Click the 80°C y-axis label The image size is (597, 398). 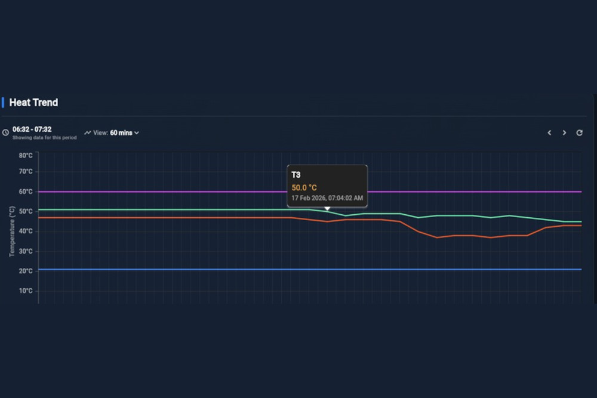(26, 155)
